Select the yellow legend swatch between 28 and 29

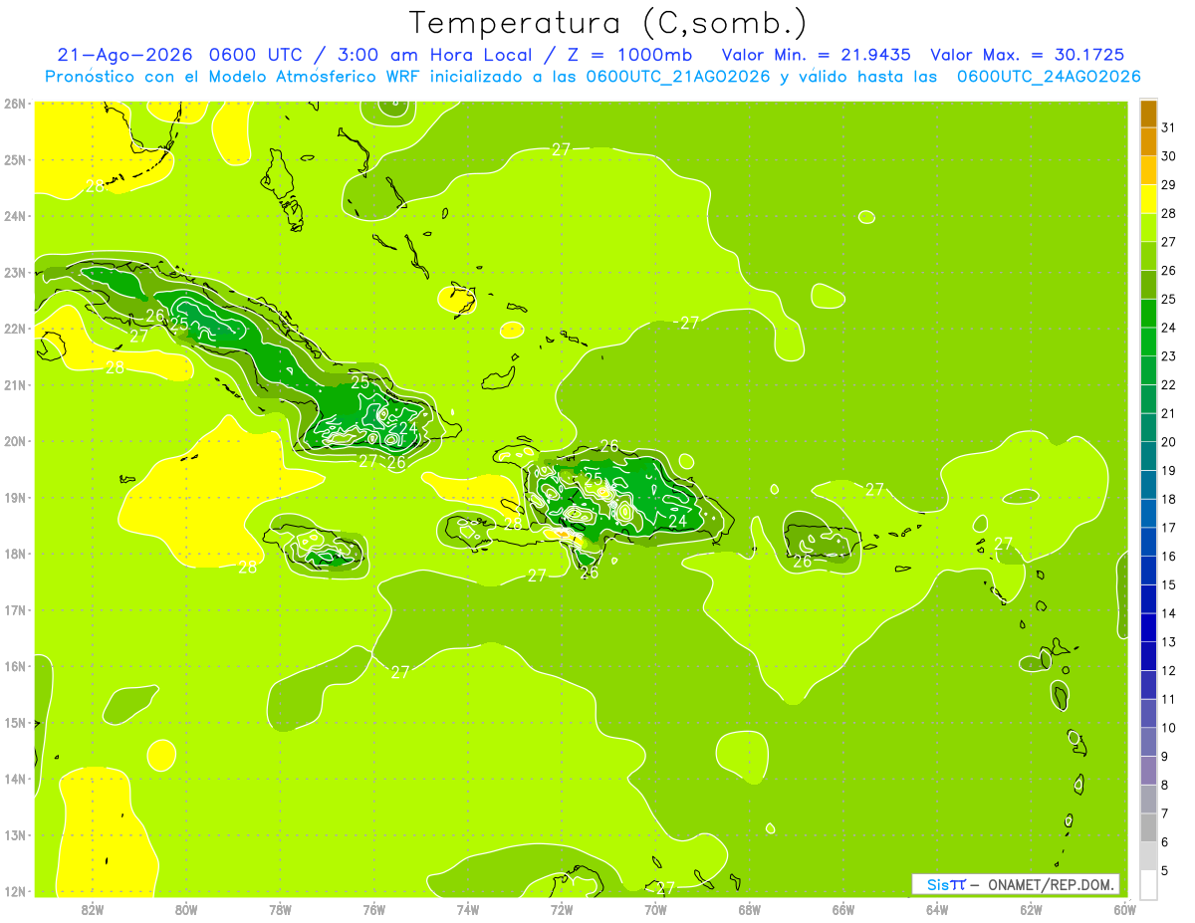click(1148, 199)
